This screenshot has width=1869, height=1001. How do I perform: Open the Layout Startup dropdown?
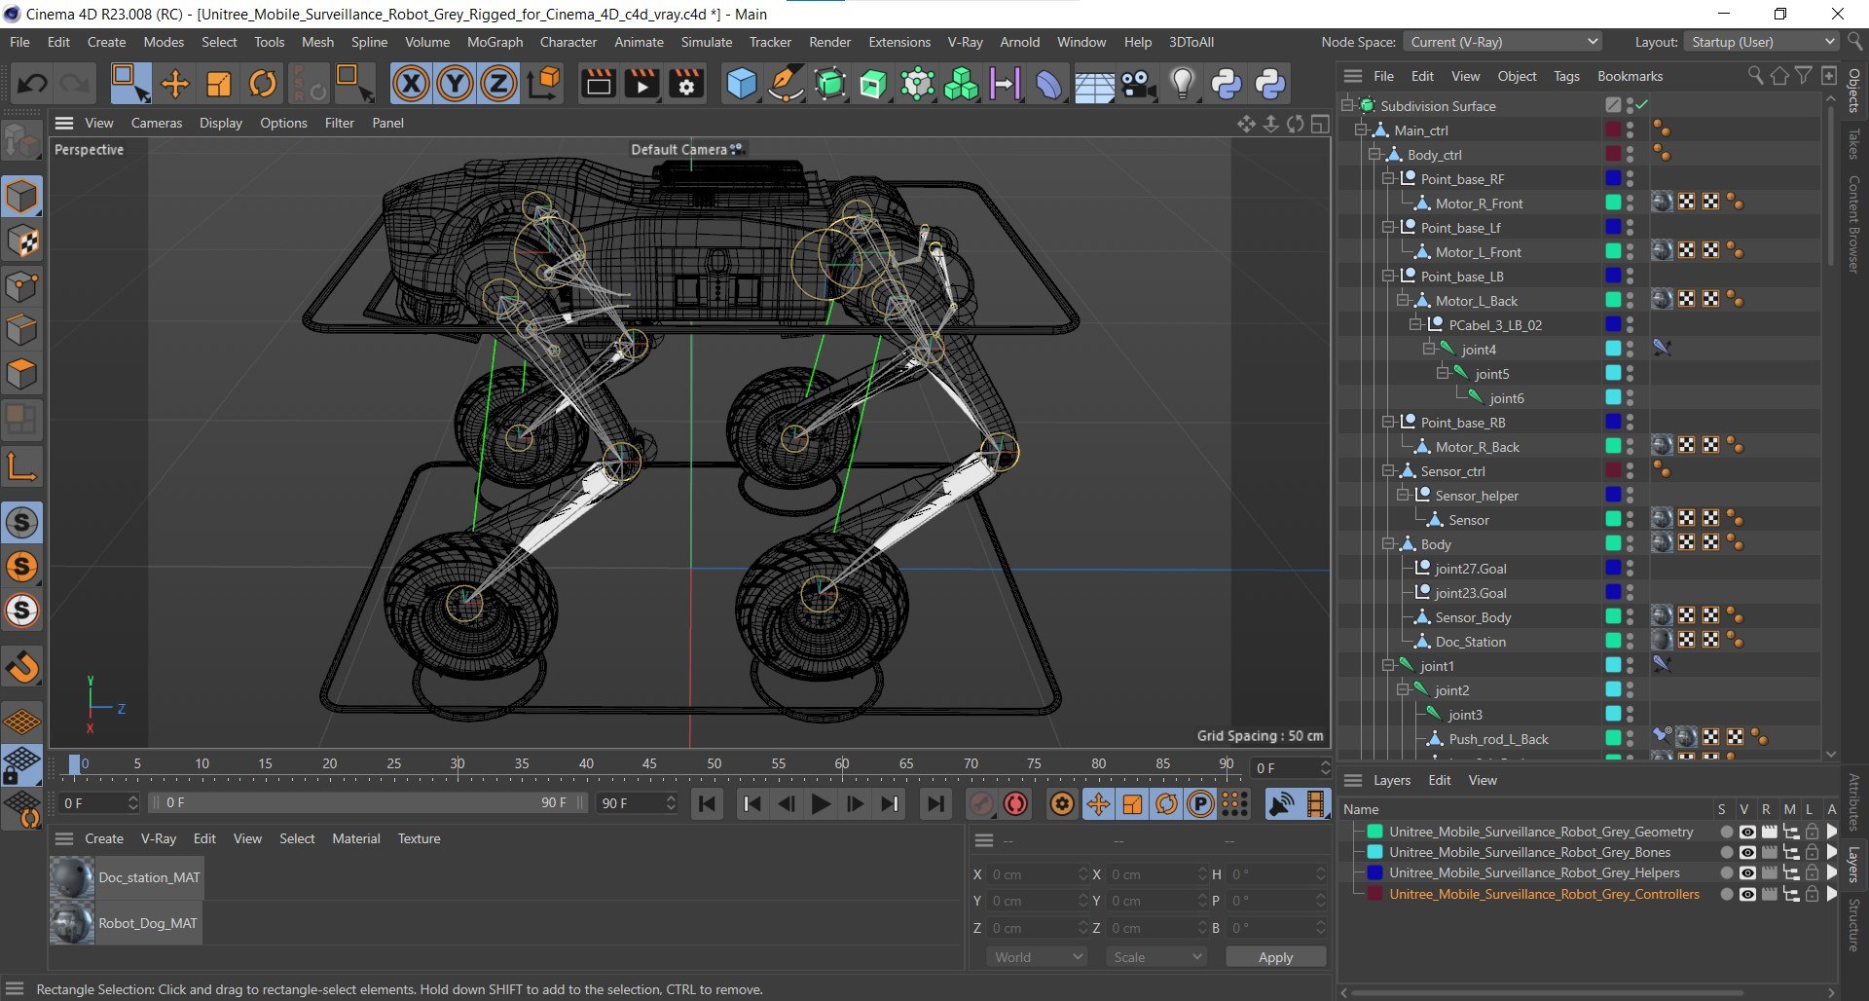(x=1760, y=42)
